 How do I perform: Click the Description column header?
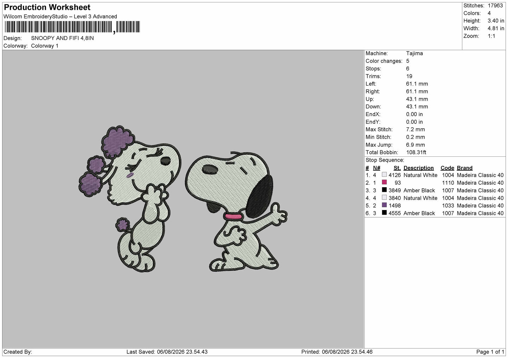coord(419,168)
